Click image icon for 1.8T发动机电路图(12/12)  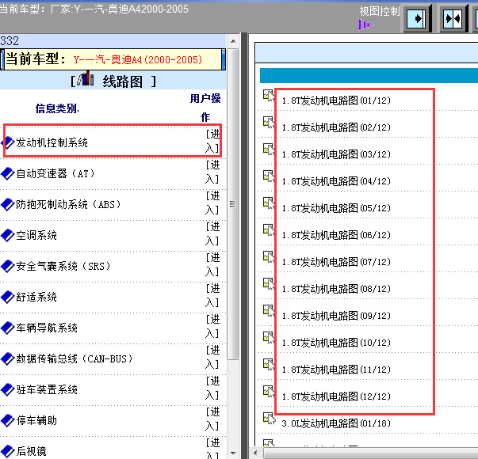click(x=269, y=391)
